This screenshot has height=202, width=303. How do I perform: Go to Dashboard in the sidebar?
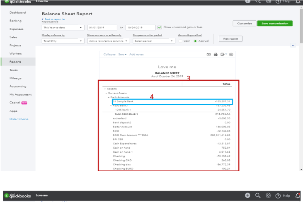(17, 12)
